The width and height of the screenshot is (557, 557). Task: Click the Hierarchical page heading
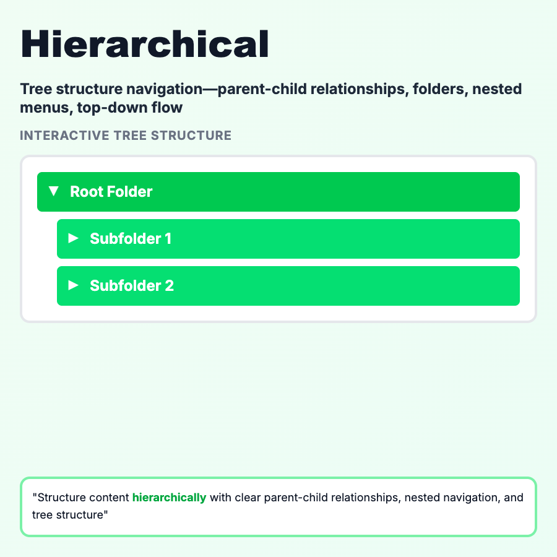pos(145,45)
